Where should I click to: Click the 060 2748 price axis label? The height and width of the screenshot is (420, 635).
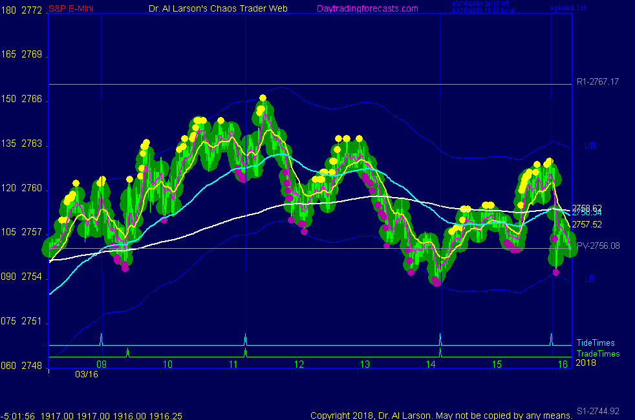point(21,366)
